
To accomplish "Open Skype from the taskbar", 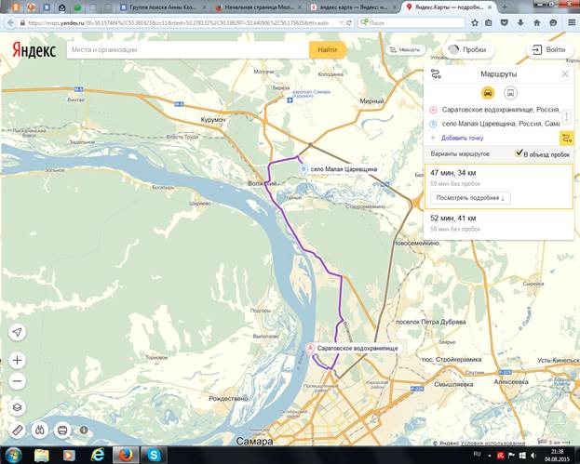I will (154, 455).
